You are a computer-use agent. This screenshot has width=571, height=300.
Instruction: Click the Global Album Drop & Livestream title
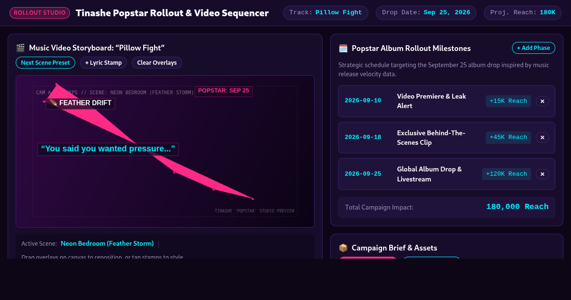click(x=429, y=174)
